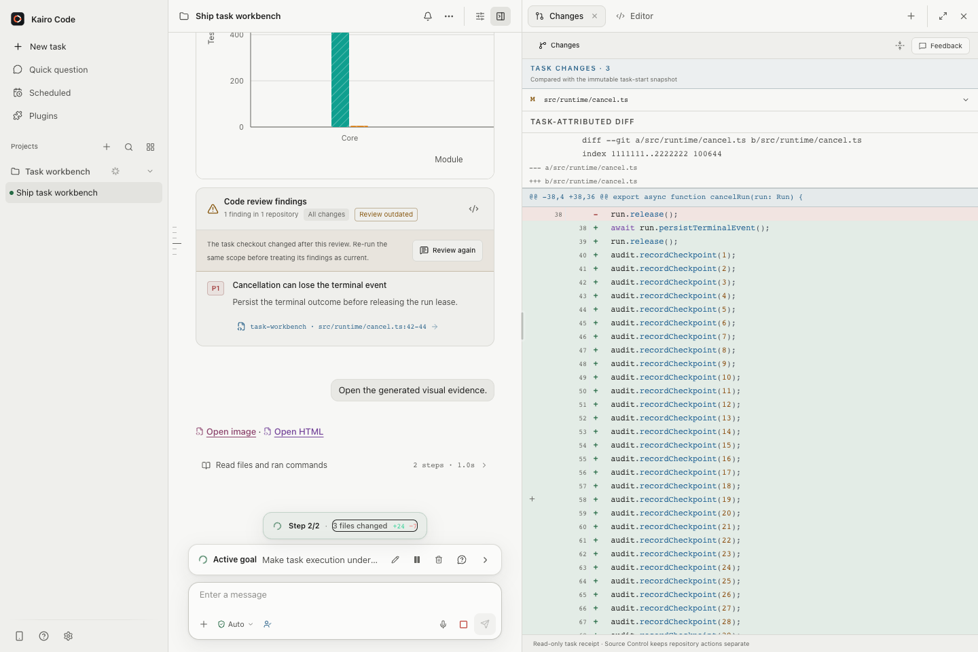Viewport: 978px width, 652px height.
Task: Focus the Enter a message field
Action: pos(345,595)
